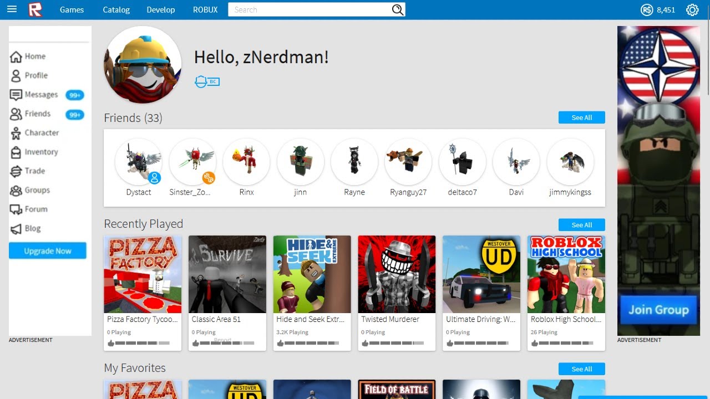Image resolution: width=710 pixels, height=399 pixels.
Task: Go to Home in the sidebar
Action: tap(35, 56)
